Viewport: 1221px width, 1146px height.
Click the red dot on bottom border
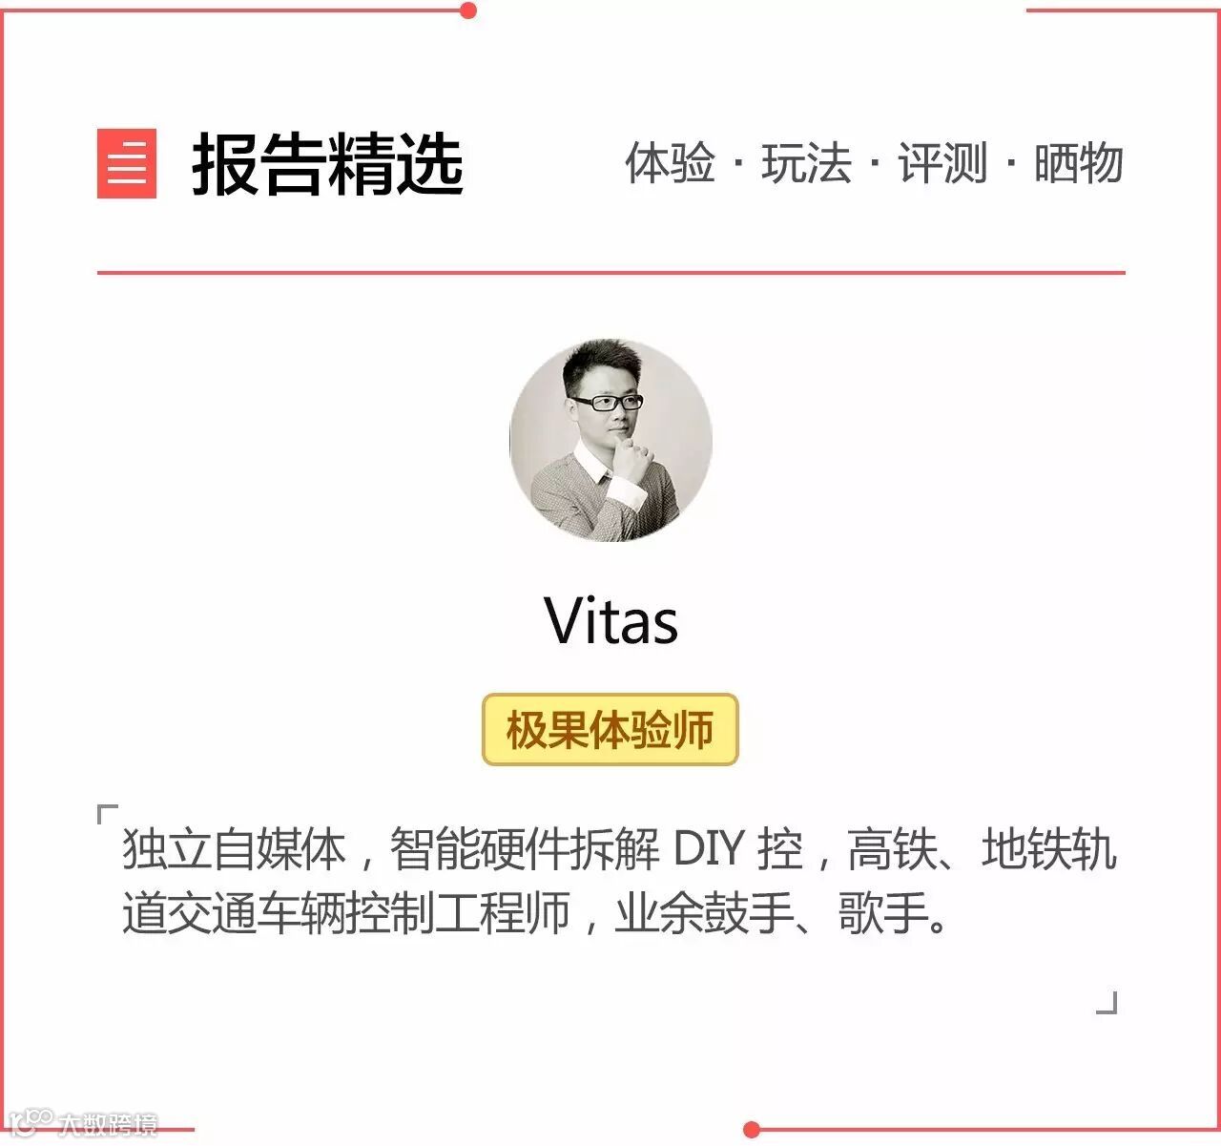[x=752, y=1131]
